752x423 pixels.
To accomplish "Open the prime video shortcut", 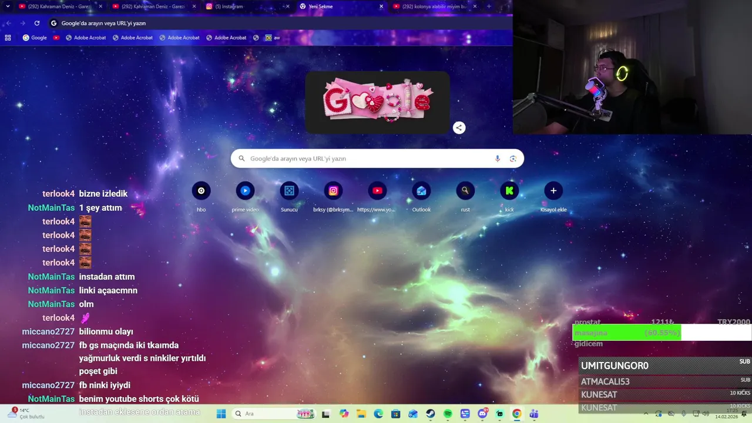I will [245, 197].
